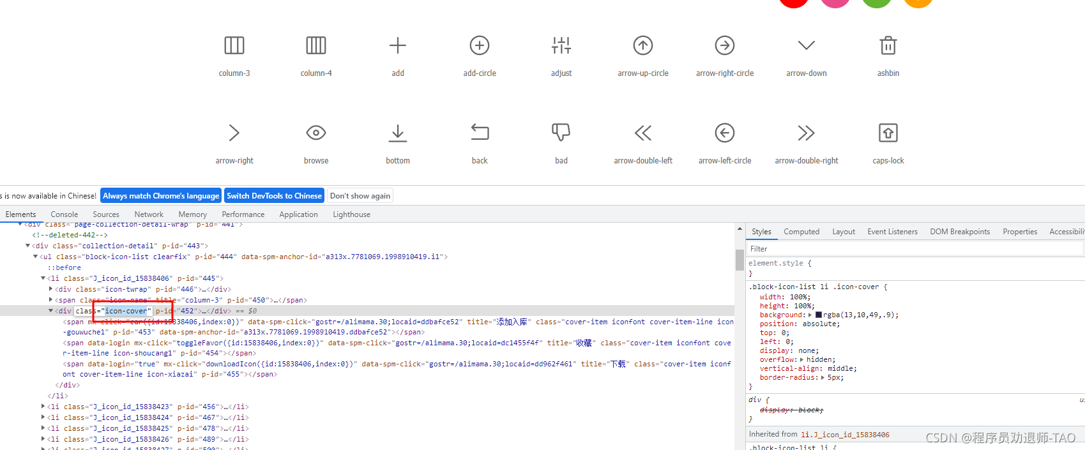Select the icon-shoucang1 span node
This screenshot has width=1085, height=450.
(x=397, y=348)
